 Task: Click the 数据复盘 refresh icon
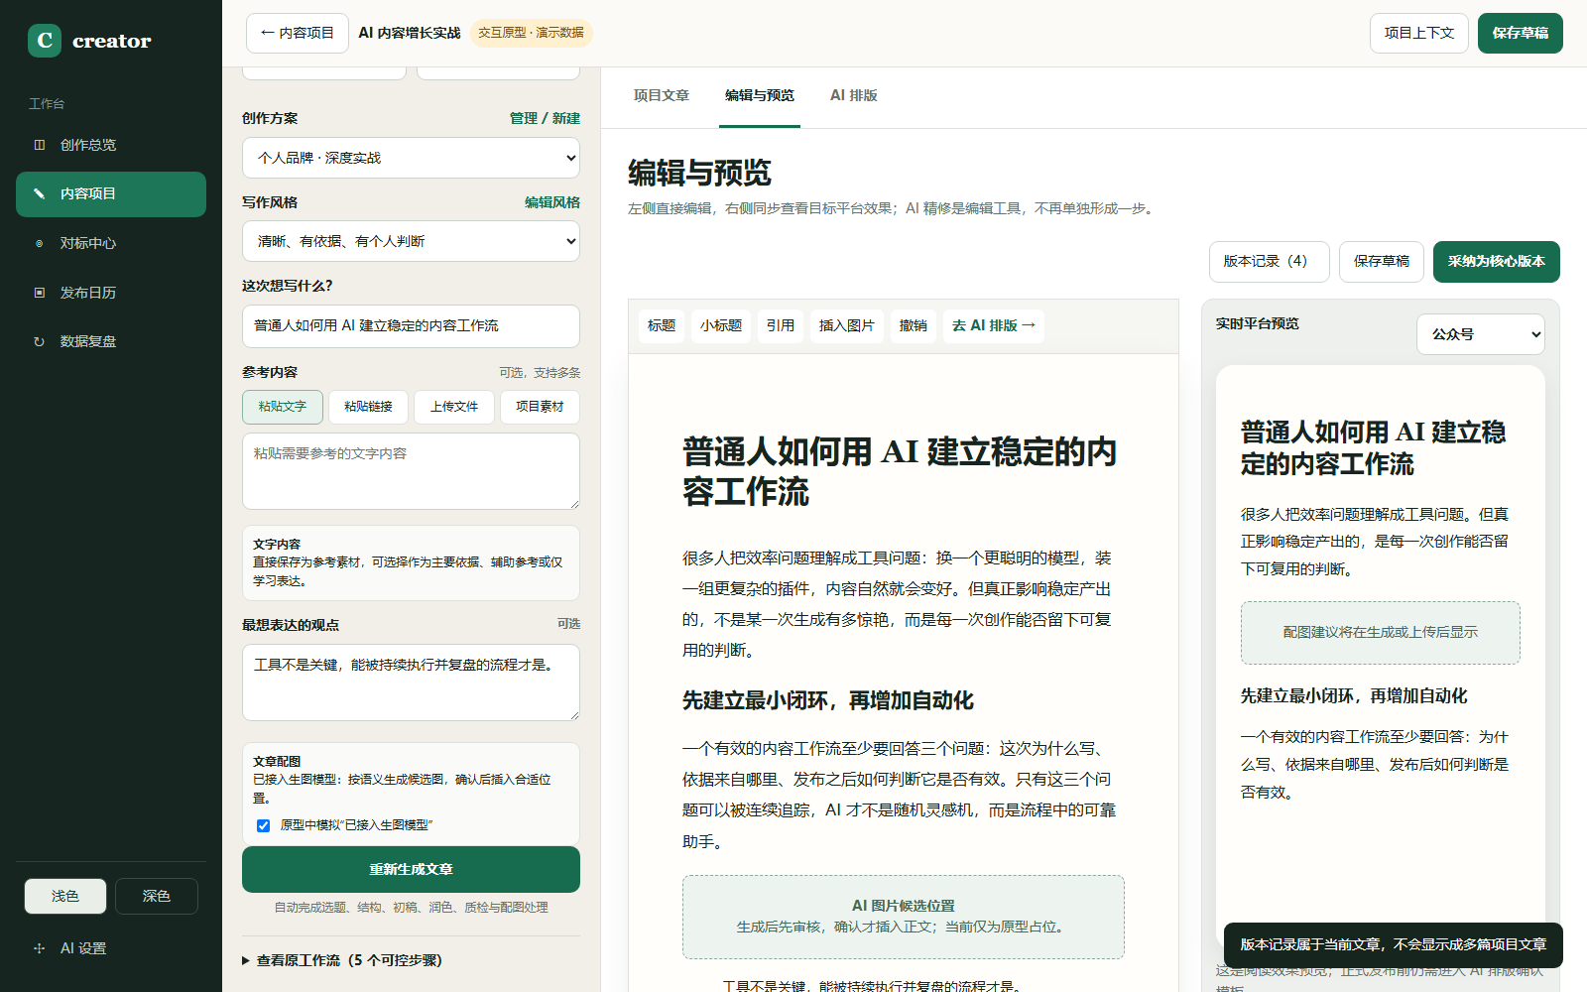(40, 341)
